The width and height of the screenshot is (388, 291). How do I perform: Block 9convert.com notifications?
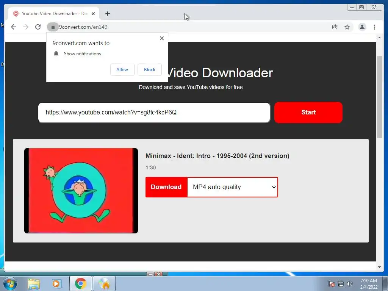pos(150,70)
